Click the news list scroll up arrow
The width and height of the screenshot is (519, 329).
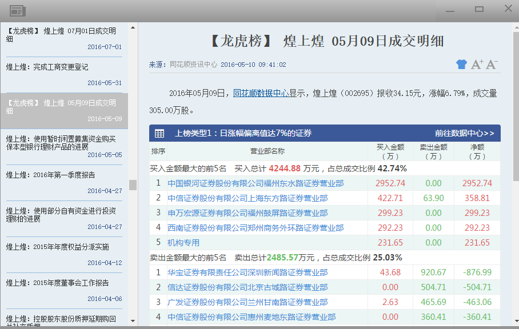pyautogui.click(x=133, y=28)
